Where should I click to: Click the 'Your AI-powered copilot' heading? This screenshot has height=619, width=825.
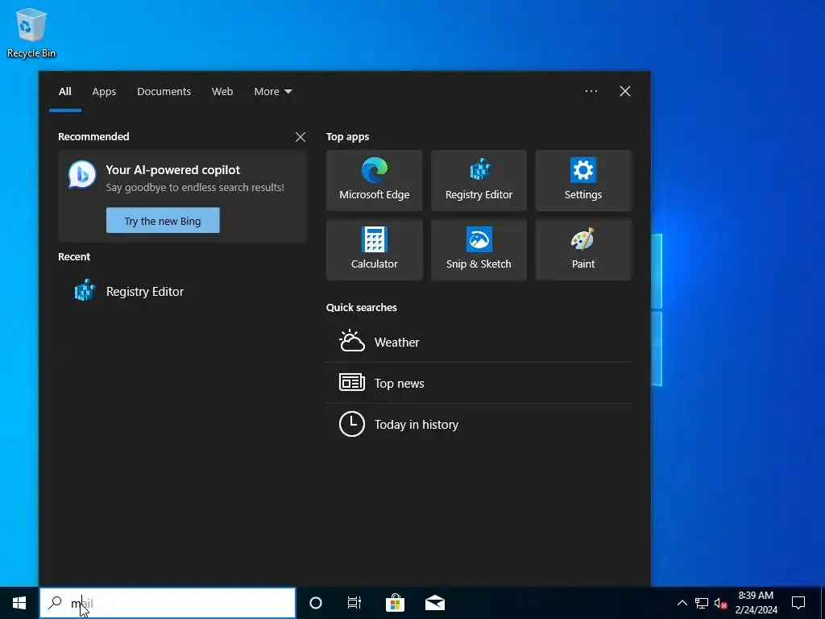point(173,170)
